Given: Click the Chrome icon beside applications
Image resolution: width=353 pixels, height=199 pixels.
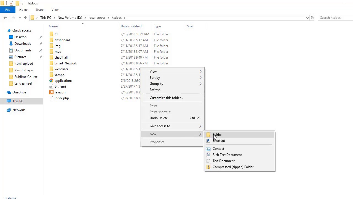Looking at the screenshot, I should [51, 81].
